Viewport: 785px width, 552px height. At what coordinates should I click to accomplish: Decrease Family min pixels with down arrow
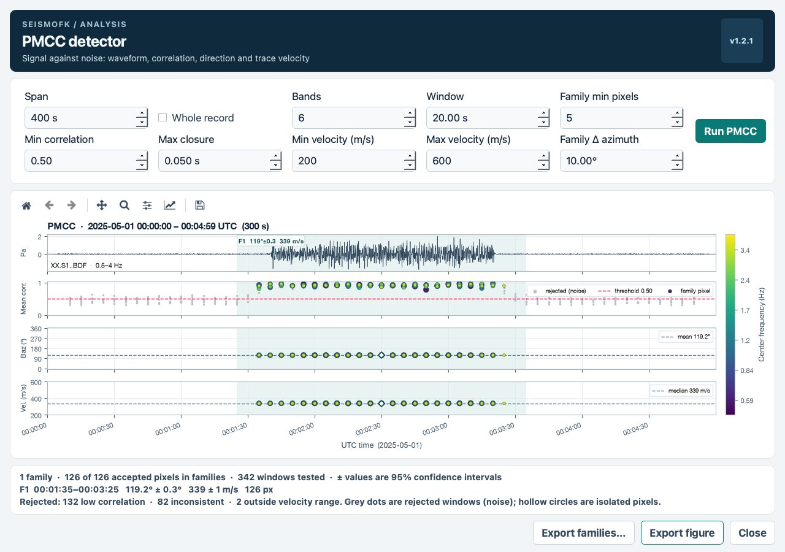tap(676, 123)
